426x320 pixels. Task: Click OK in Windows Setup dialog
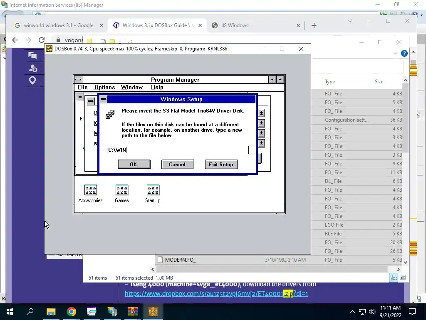click(134, 164)
